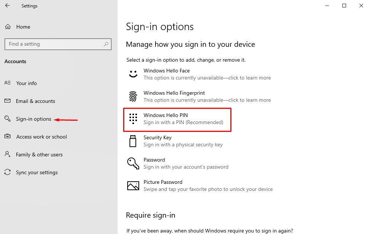368x234 pixels.
Task: Click the Password key icon
Action: click(133, 163)
